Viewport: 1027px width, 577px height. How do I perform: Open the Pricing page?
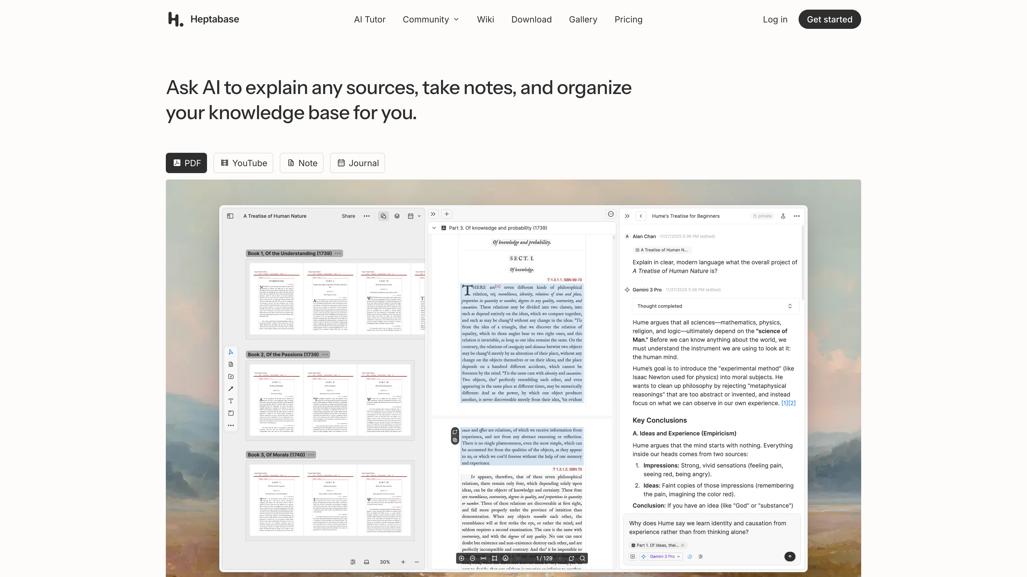click(628, 20)
